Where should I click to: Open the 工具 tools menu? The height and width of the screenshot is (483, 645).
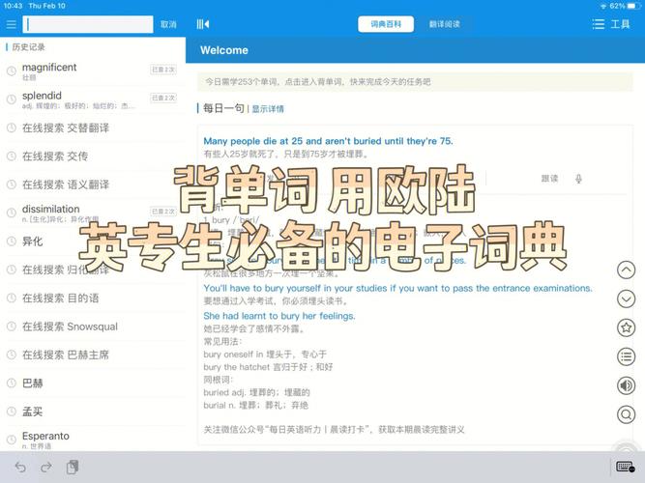[613, 24]
